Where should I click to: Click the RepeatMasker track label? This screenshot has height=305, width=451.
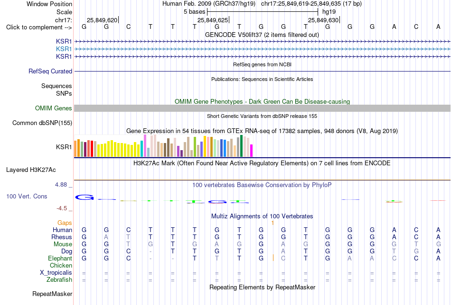coord(52,294)
